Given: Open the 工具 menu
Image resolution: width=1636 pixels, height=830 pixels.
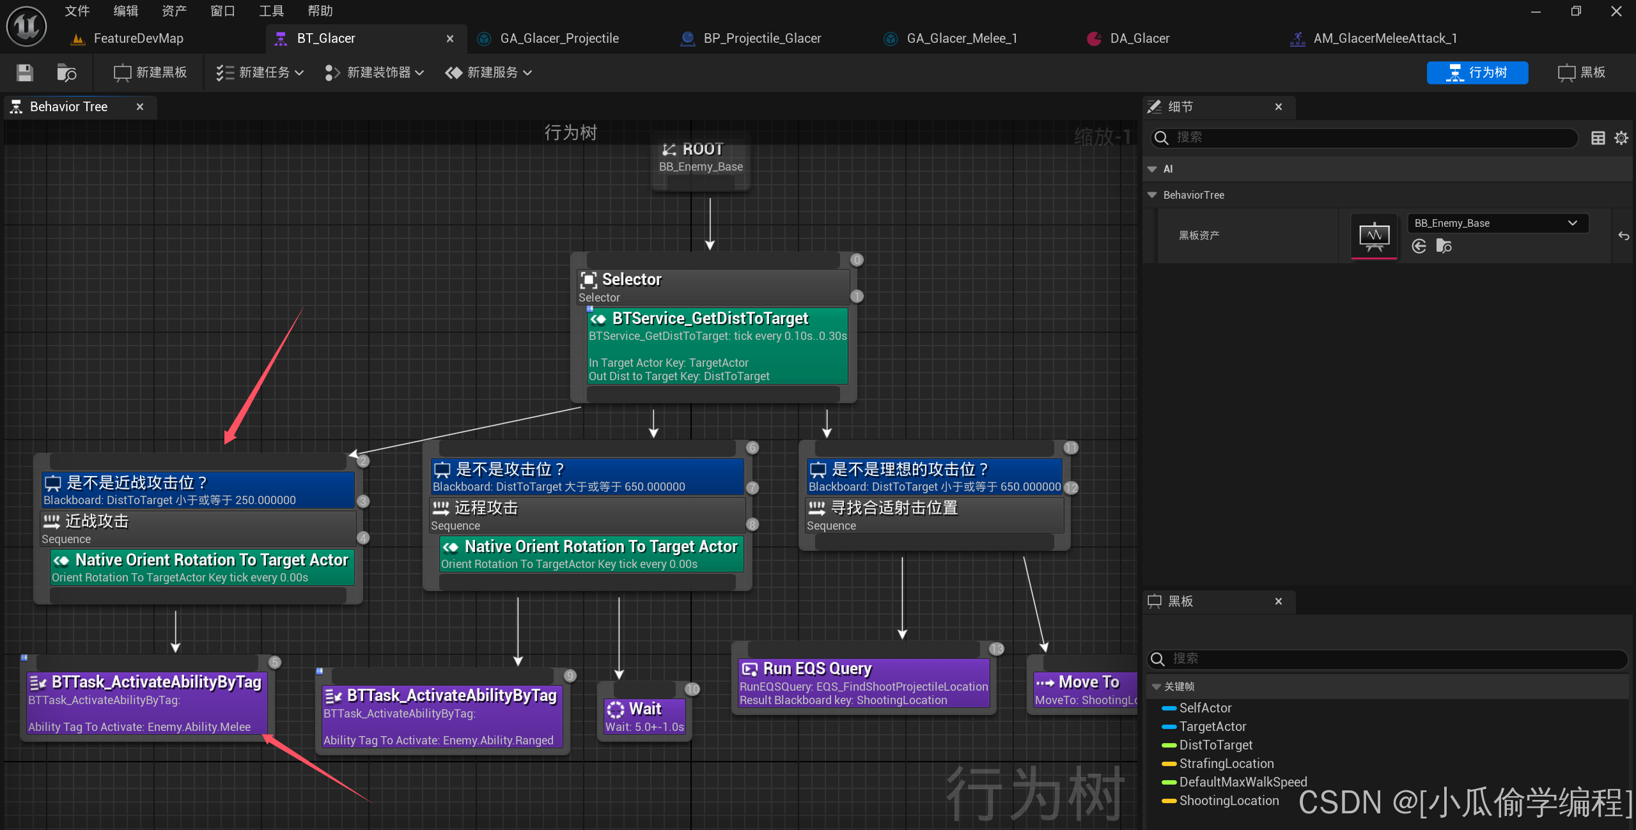Looking at the screenshot, I should (271, 11).
